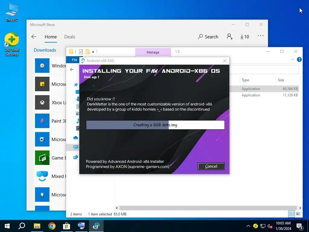The image size is (309, 232).
Task: Show hidden system tray icons
Action: 248,226
